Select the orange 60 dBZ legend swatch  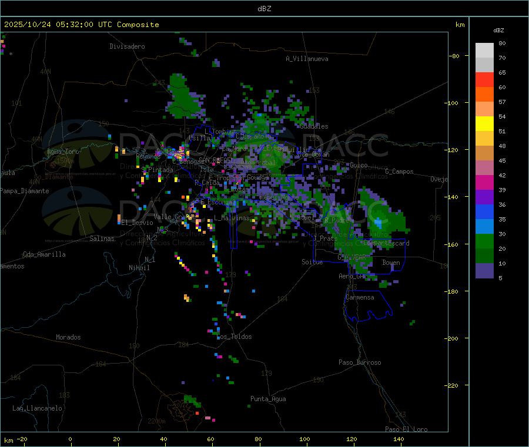click(x=484, y=95)
